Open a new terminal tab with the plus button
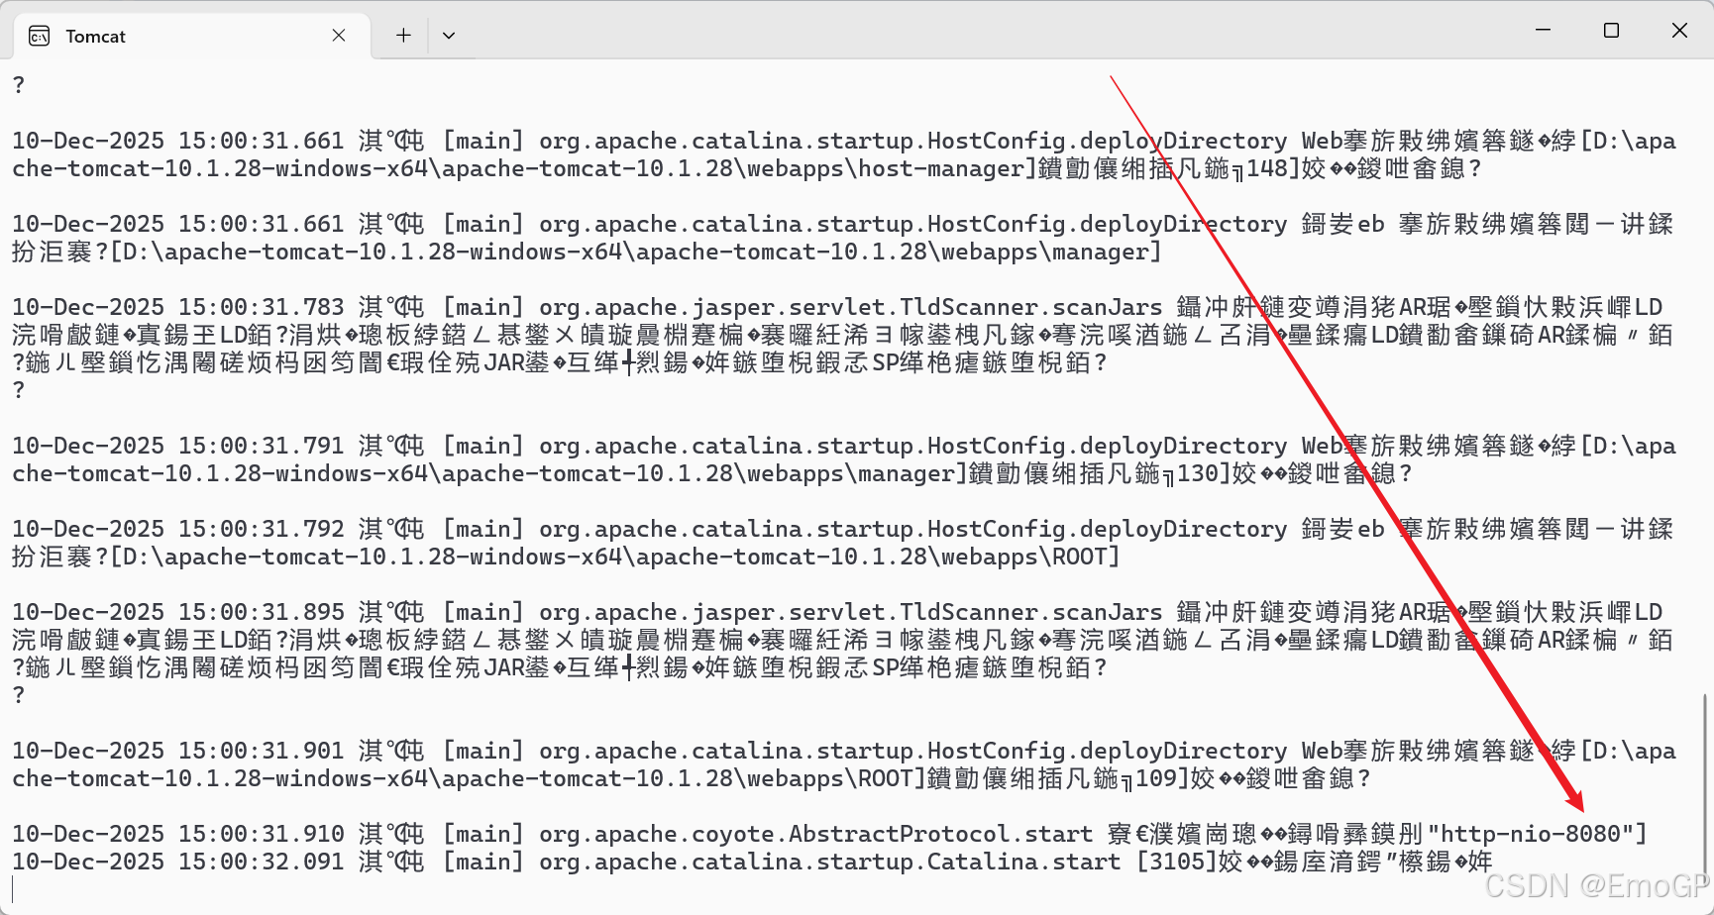This screenshot has width=1714, height=915. 403,36
